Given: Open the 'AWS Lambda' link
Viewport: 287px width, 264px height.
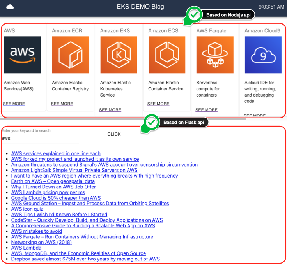Looking at the screenshot, I should (26, 248).
